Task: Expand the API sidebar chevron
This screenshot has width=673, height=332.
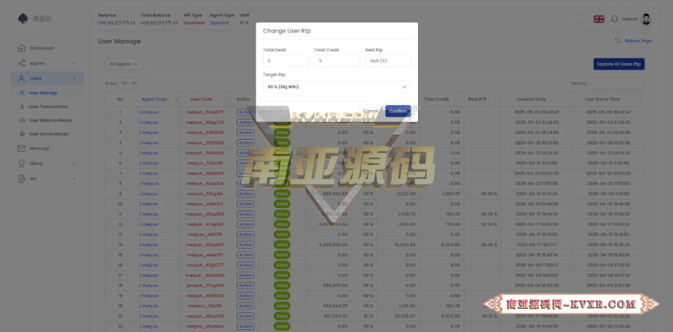Action: coord(74,178)
